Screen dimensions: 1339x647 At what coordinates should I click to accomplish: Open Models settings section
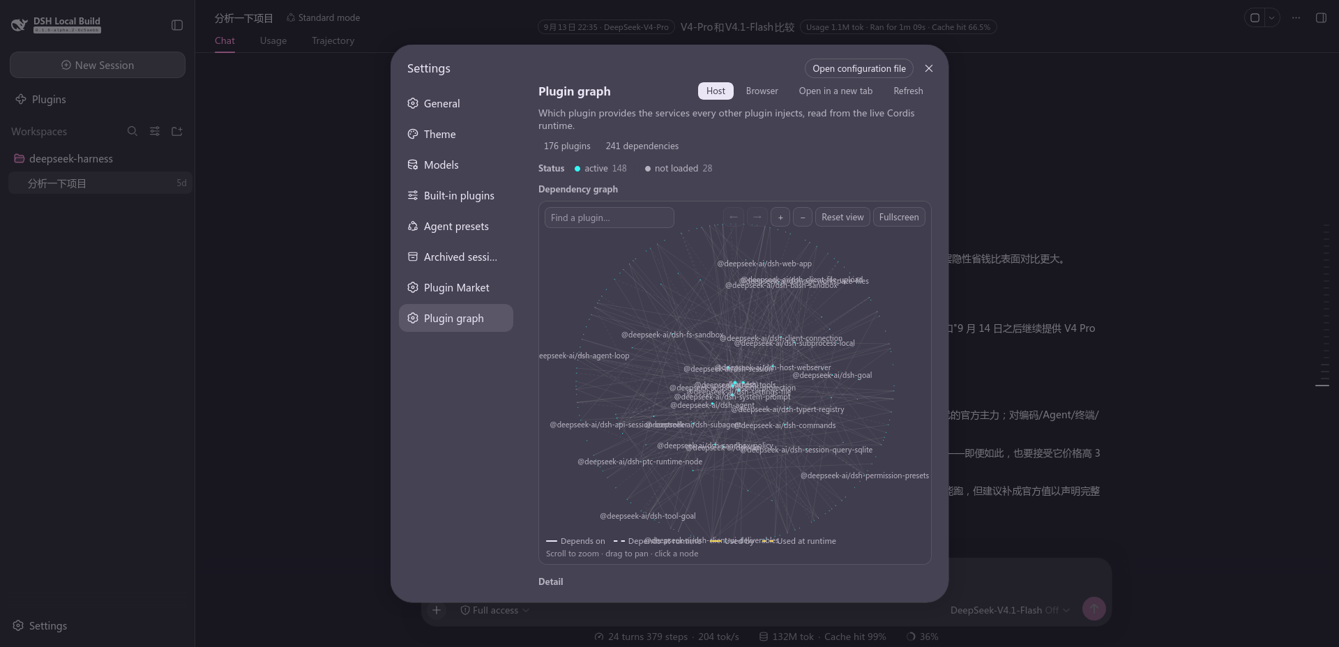pyautogui.click(x=456, y=165)
